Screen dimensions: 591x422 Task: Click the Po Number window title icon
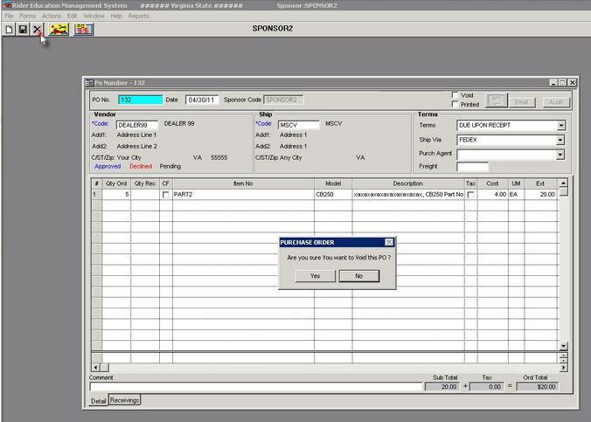89,82
